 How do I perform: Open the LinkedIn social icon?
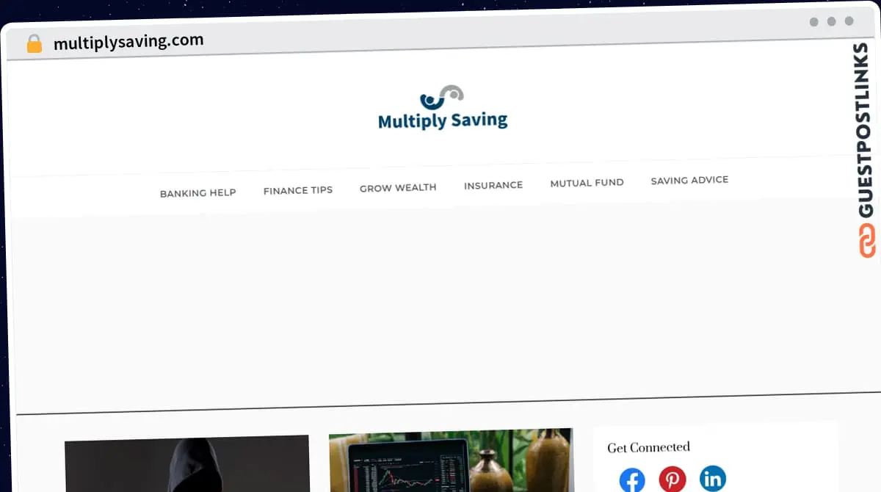(x=712, y=479)
